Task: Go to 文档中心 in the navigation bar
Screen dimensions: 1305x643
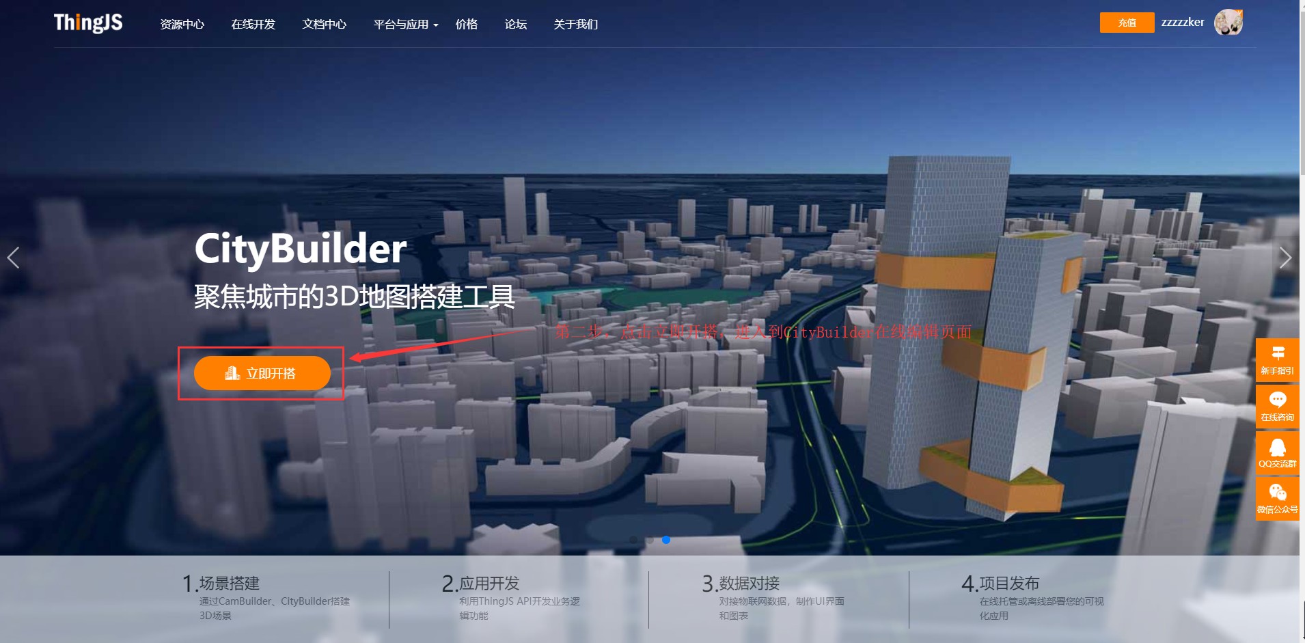Action: tap(325, 24)
